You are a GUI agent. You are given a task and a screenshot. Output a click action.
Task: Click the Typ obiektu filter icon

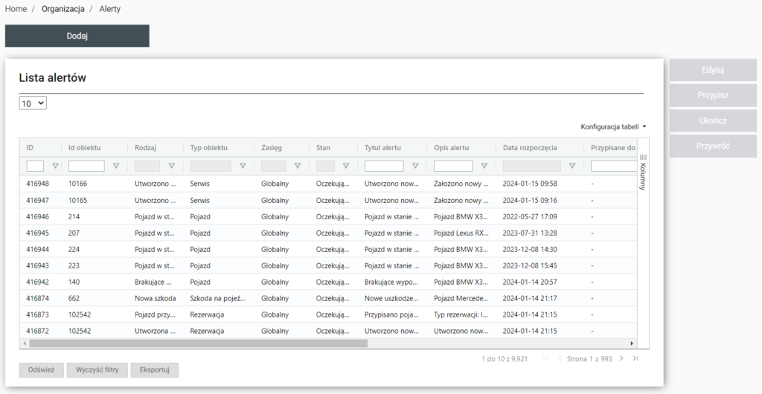(x=243, y=167)
